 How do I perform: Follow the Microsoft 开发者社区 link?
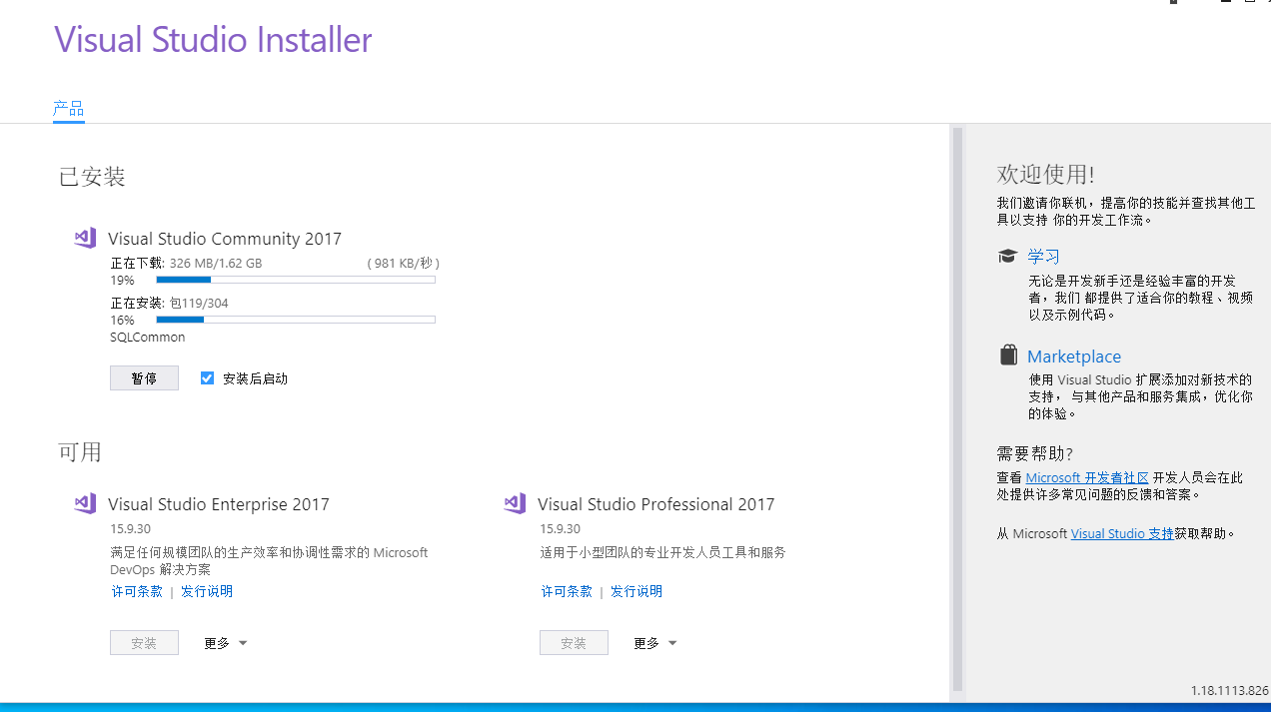[1086, 476]
